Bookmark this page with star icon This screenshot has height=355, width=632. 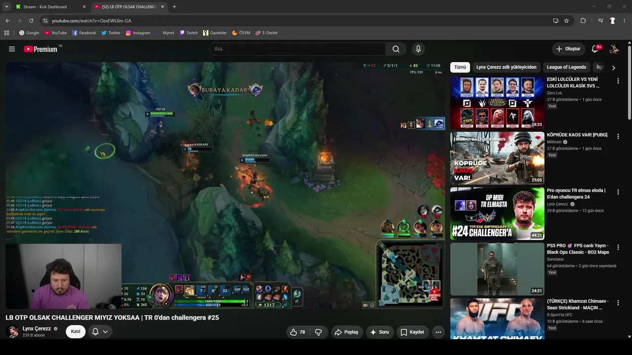coord(566,21)
